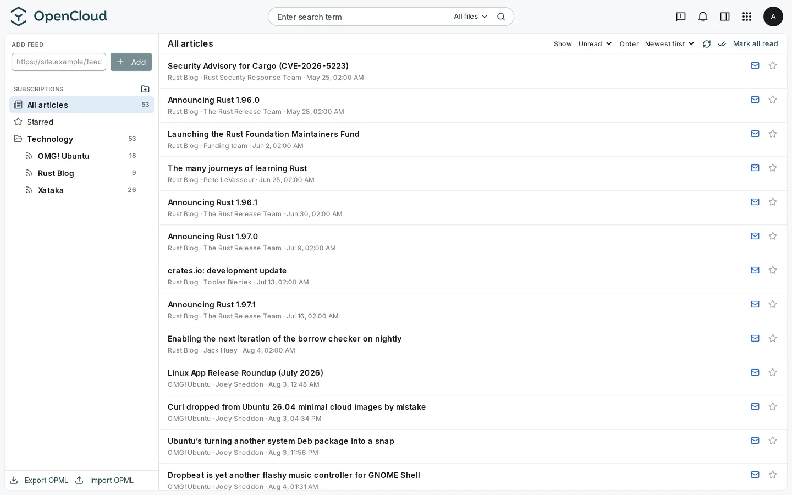Star The many journeys of learning Rust
This screenshot has width=792, height=495.
click(x=773, y=168)
